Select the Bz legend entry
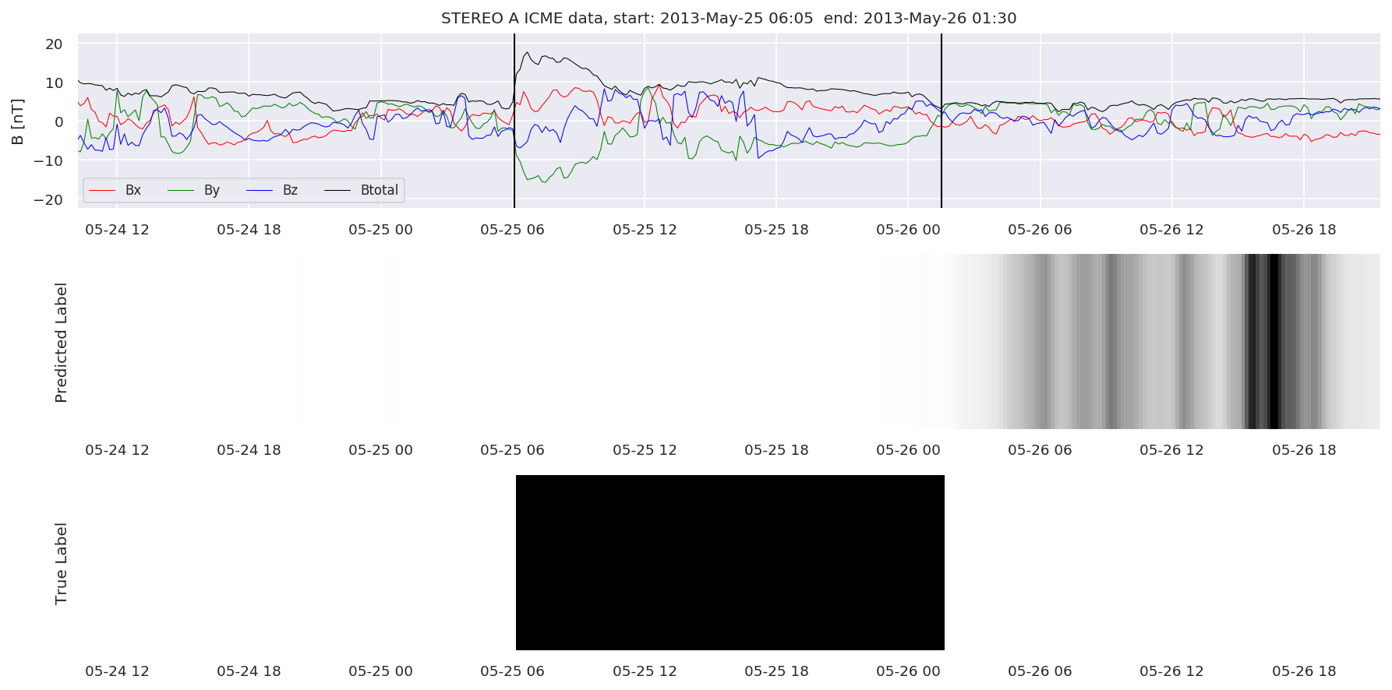The image size is (1392, 690). 290,190
